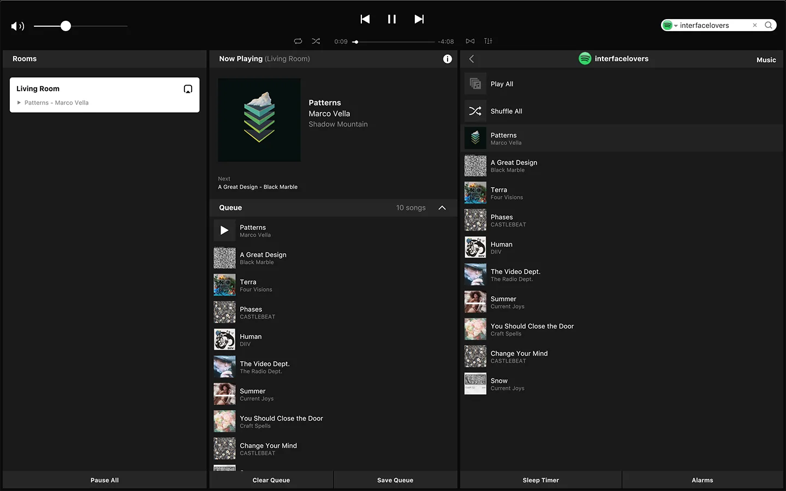Open the Spotify source dropdown in search box
786x491 pixels.
tap(670, 25)
